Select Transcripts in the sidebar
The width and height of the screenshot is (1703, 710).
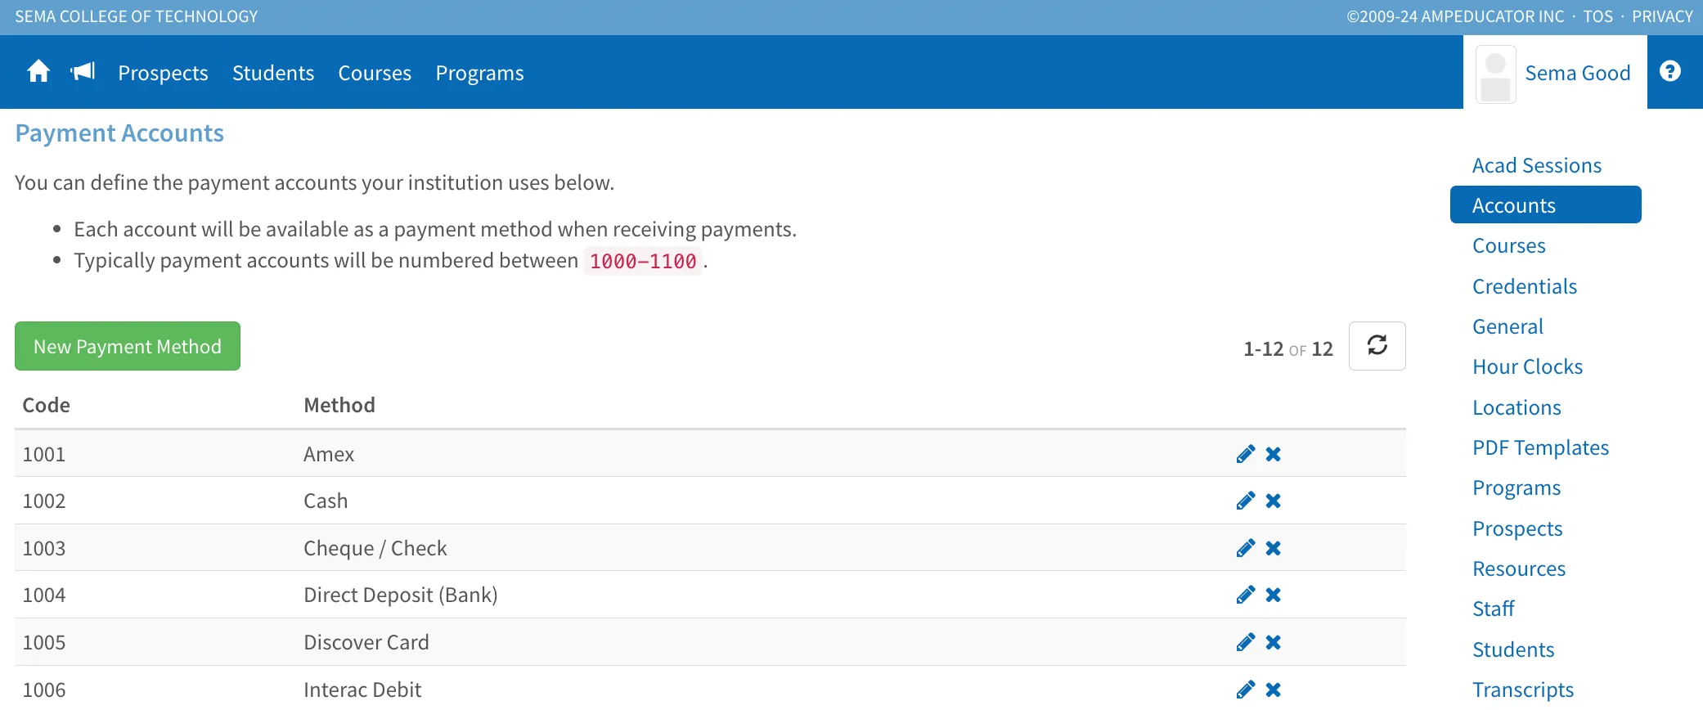1523,690
